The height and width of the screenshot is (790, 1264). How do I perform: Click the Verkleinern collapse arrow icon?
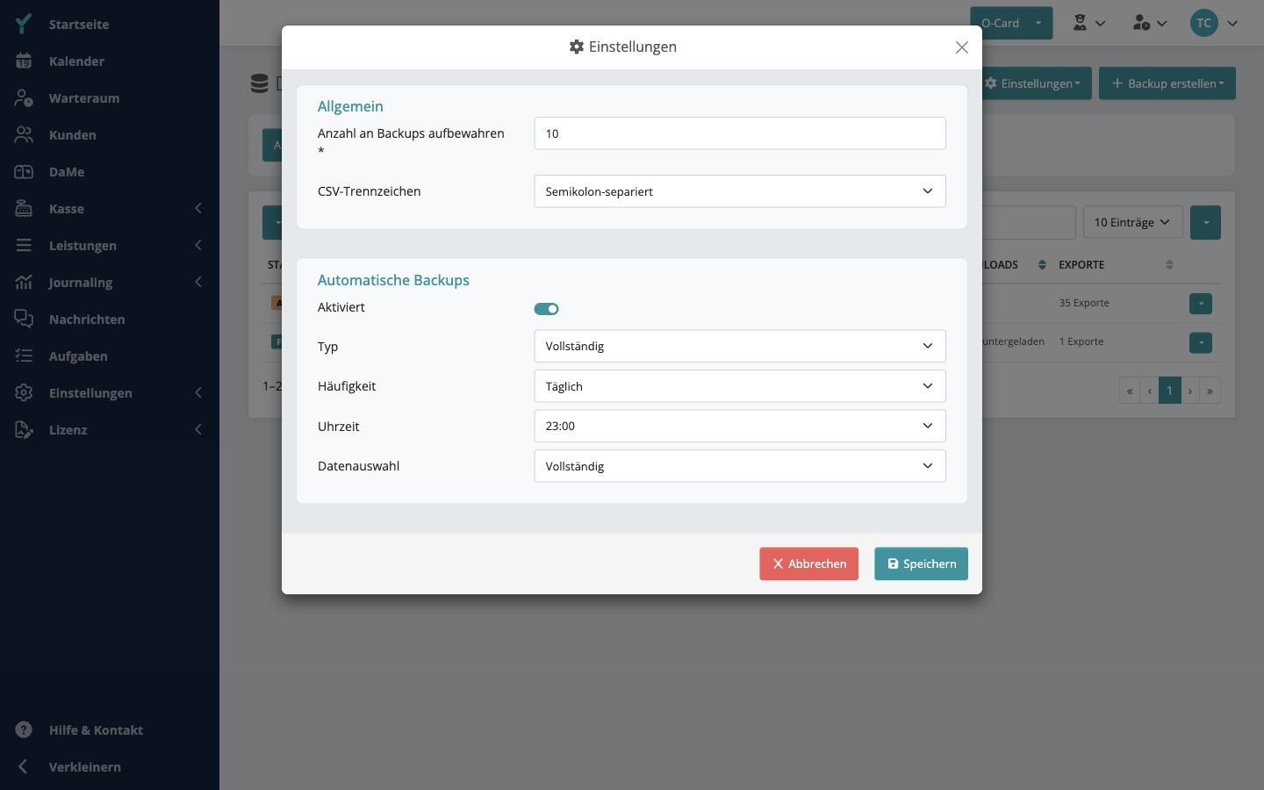pyautogui.click(x=24, y=767)
